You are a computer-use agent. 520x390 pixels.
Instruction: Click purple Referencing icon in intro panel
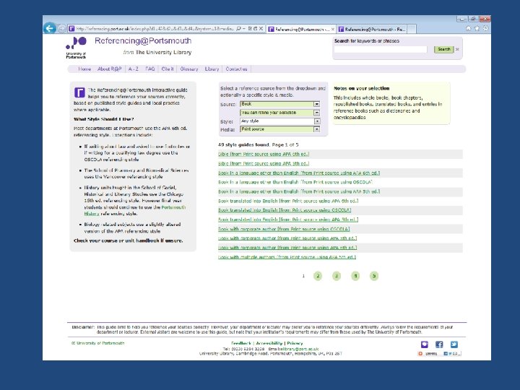click(79, 92)
